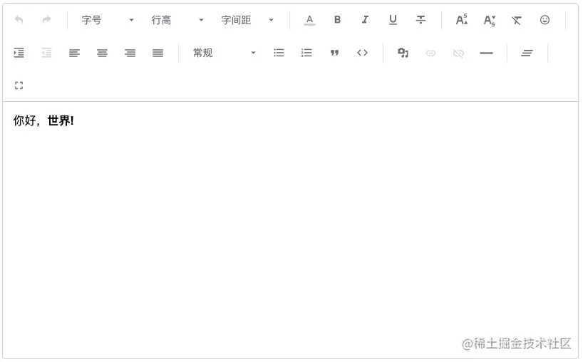Open the 字间距 letter spacing dropdown
Image resolution: width=583 pixels, height=362 pixels.
coord(247,20)
